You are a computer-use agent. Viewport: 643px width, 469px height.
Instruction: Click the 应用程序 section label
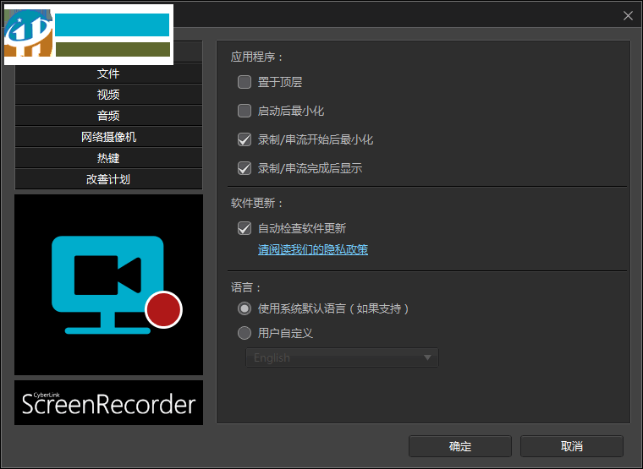tap(256, 57)
